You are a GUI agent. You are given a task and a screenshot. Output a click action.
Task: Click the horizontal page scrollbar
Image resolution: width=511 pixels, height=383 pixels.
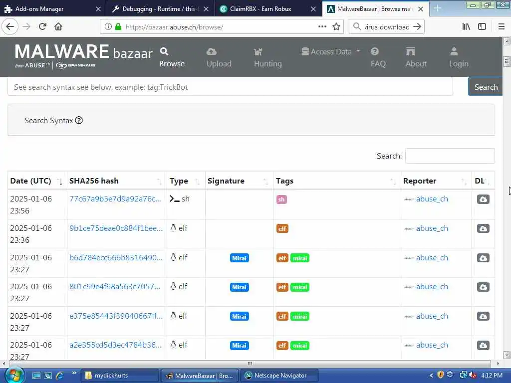tap(250, 364)
